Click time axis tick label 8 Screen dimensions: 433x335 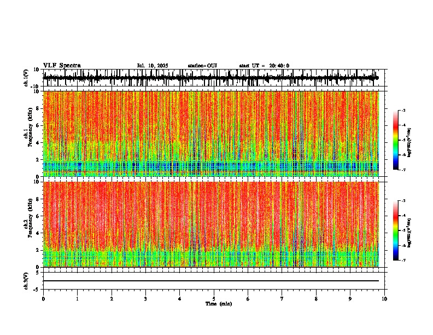[x=316, y=299]
